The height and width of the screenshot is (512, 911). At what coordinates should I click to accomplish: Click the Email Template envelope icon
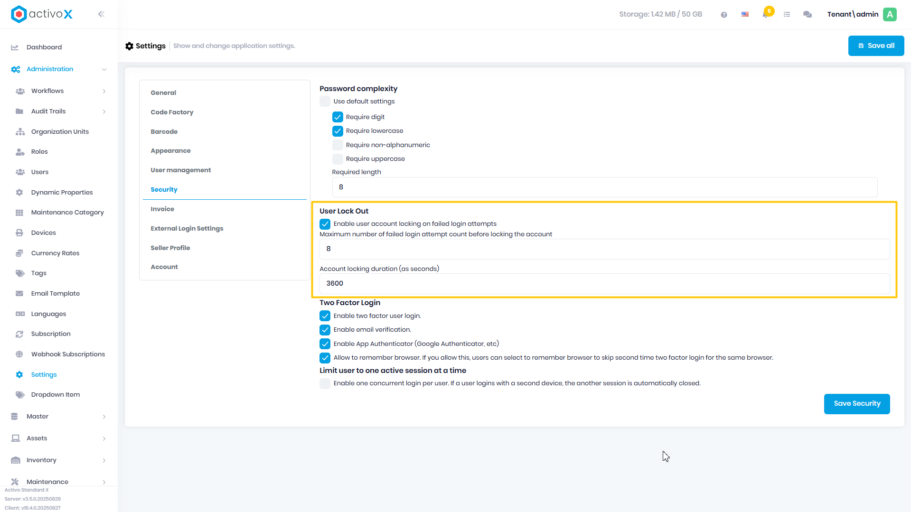(19, 294)
